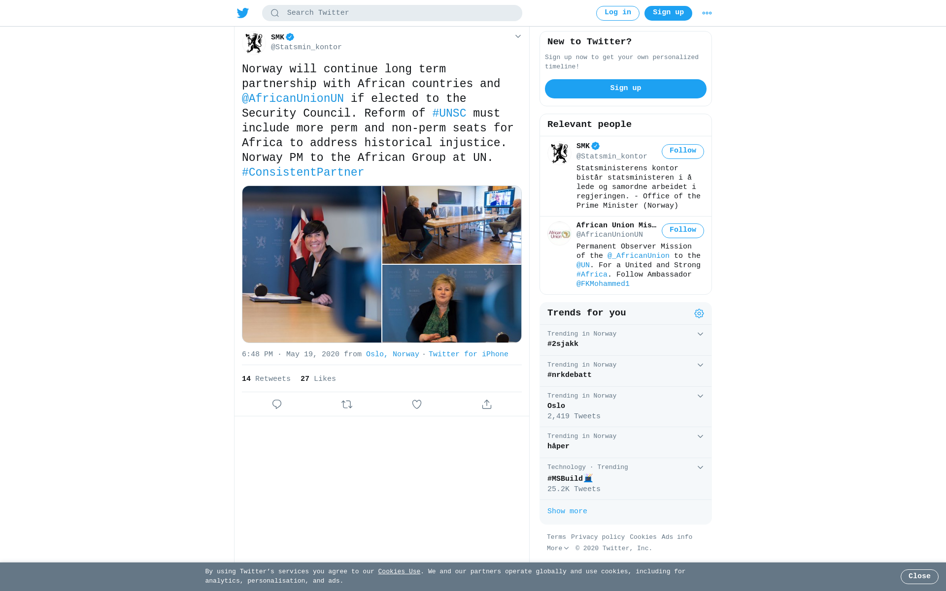The width and height of the screenshot is (946, 591).
Task: Share the tweet using share icon
Action: 487,404
